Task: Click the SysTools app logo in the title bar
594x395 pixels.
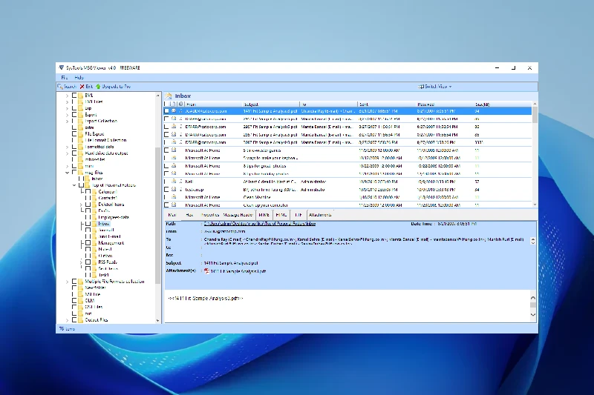Action: pos(62,67)
